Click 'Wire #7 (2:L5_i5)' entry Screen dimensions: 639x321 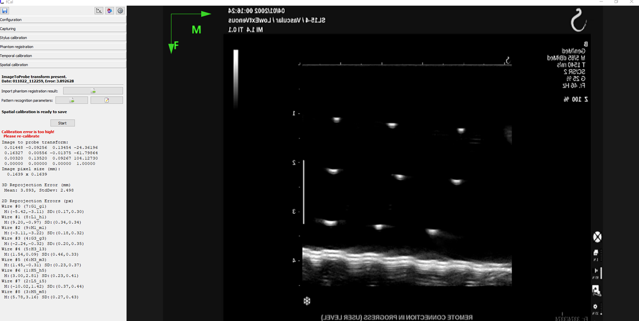(24, 281)
